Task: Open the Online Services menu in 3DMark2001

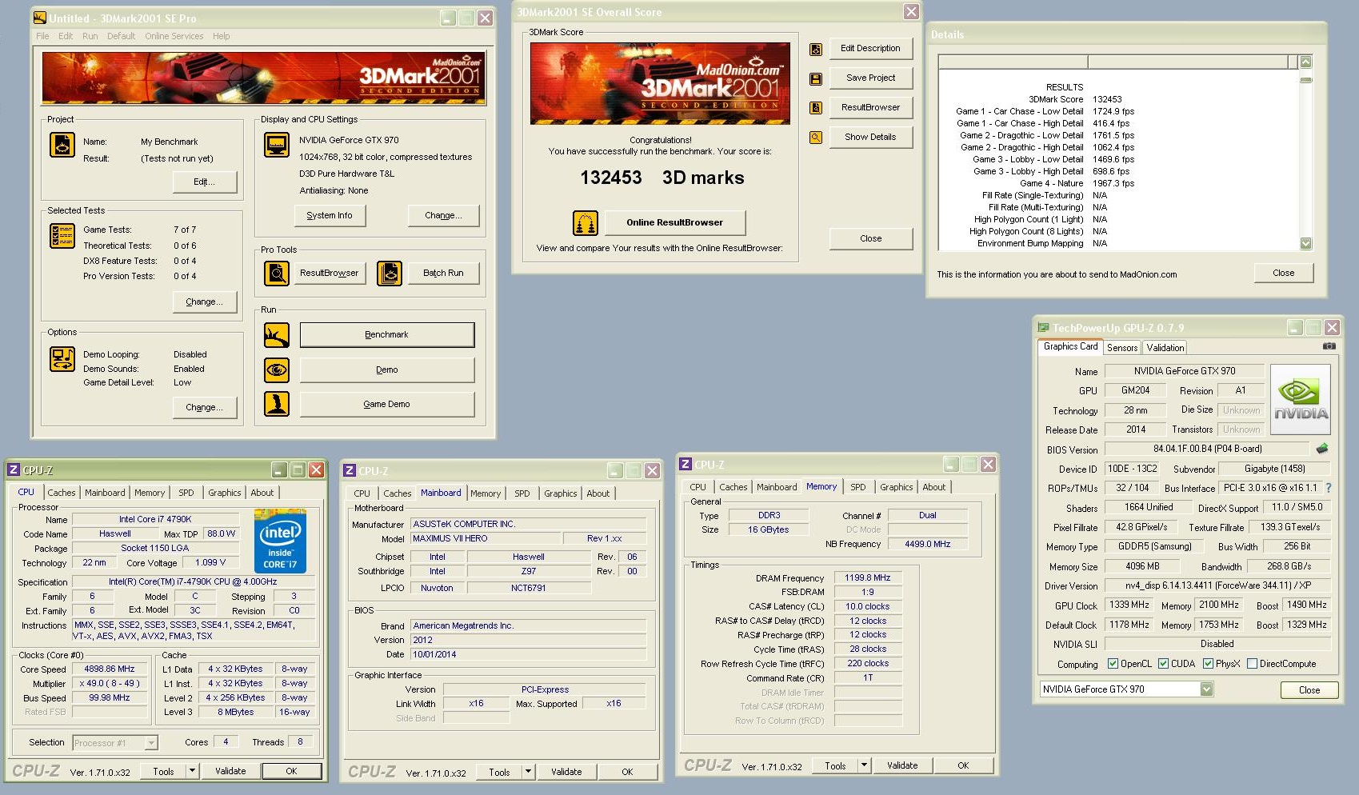Action: coord(174,36)
